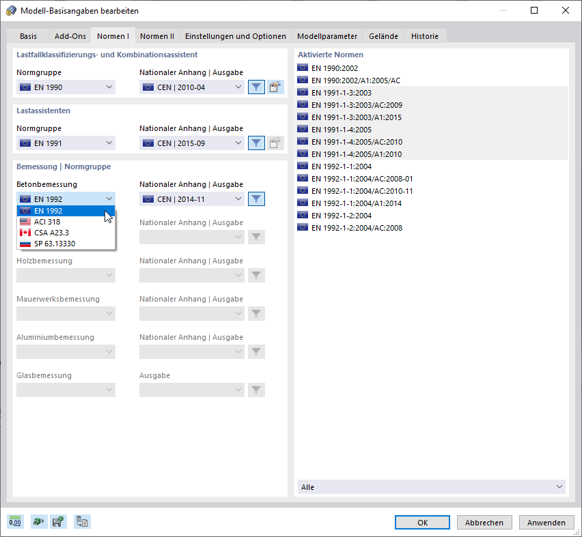The image size is (582, 537).
Task: Open the EN 1991 Normgruppe dropdown
Action: pyautogui.click(x=66, y=143)
